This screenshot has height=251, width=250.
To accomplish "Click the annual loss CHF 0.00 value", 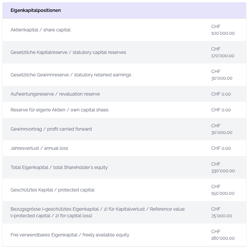I will tap(221, 148).
